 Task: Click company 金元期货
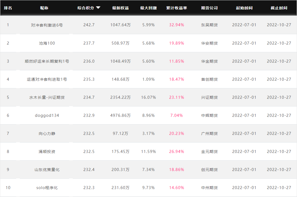point(209,152)
